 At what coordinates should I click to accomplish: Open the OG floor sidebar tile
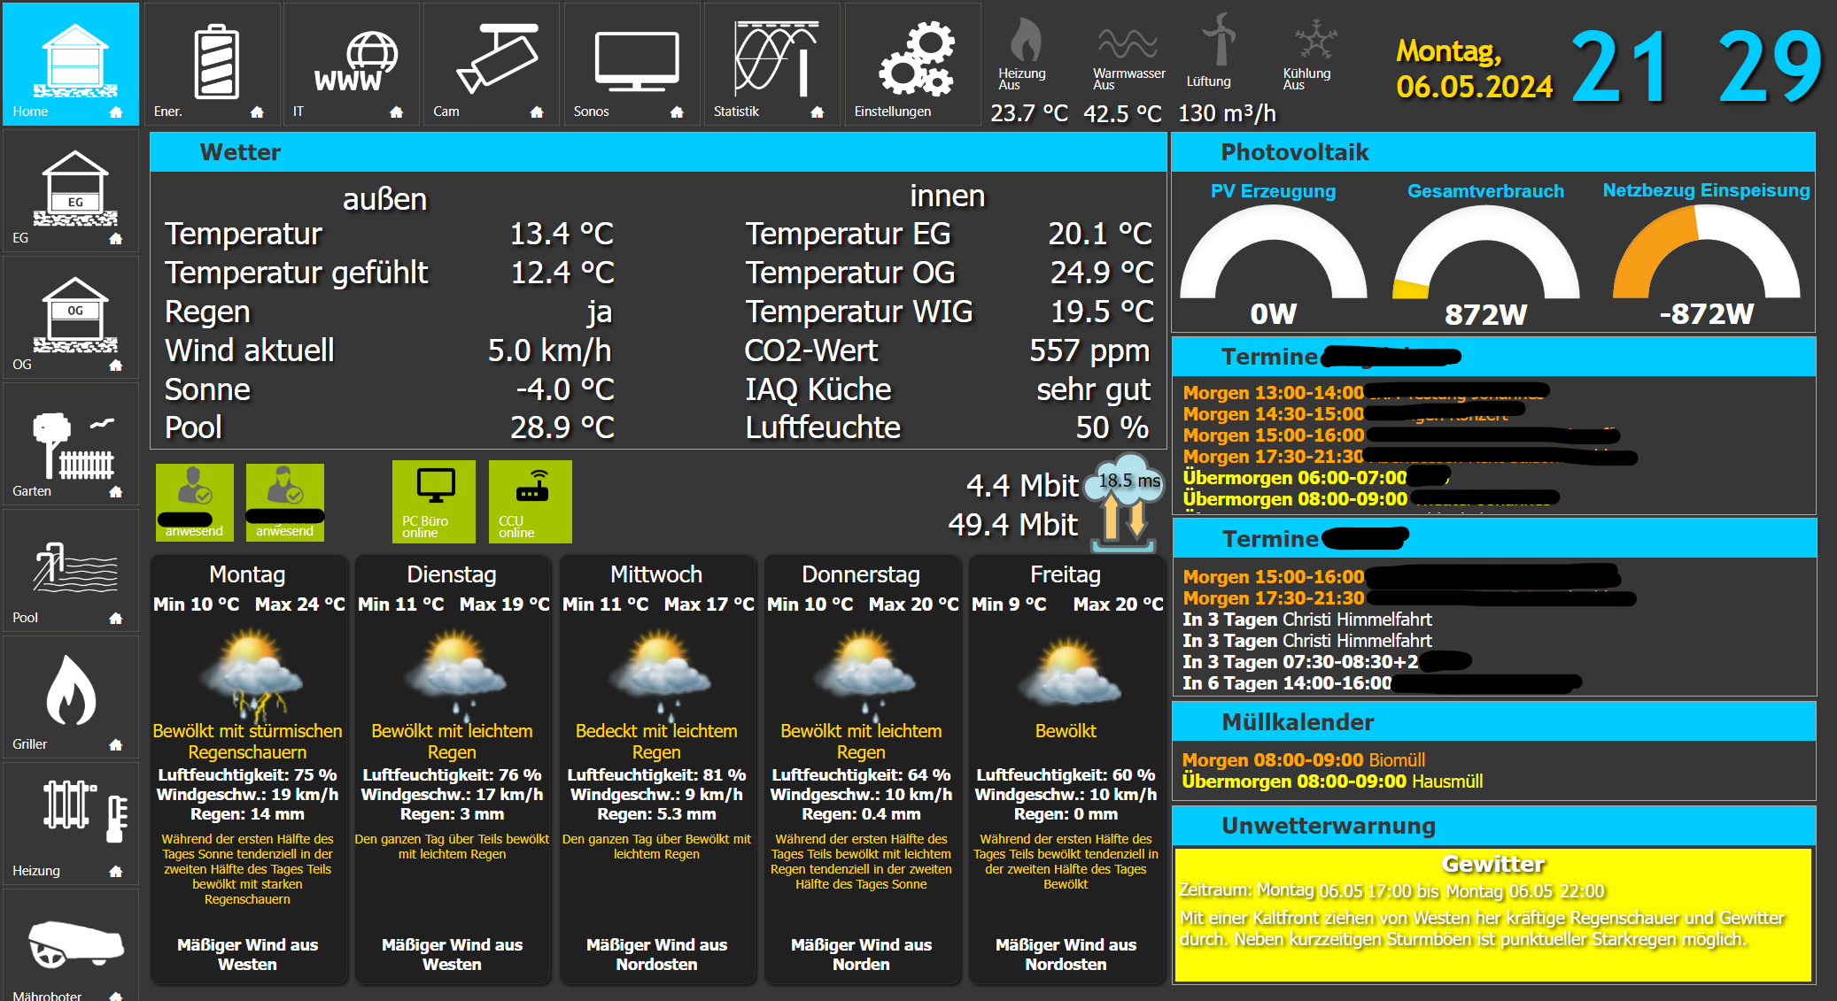(71, 317)
